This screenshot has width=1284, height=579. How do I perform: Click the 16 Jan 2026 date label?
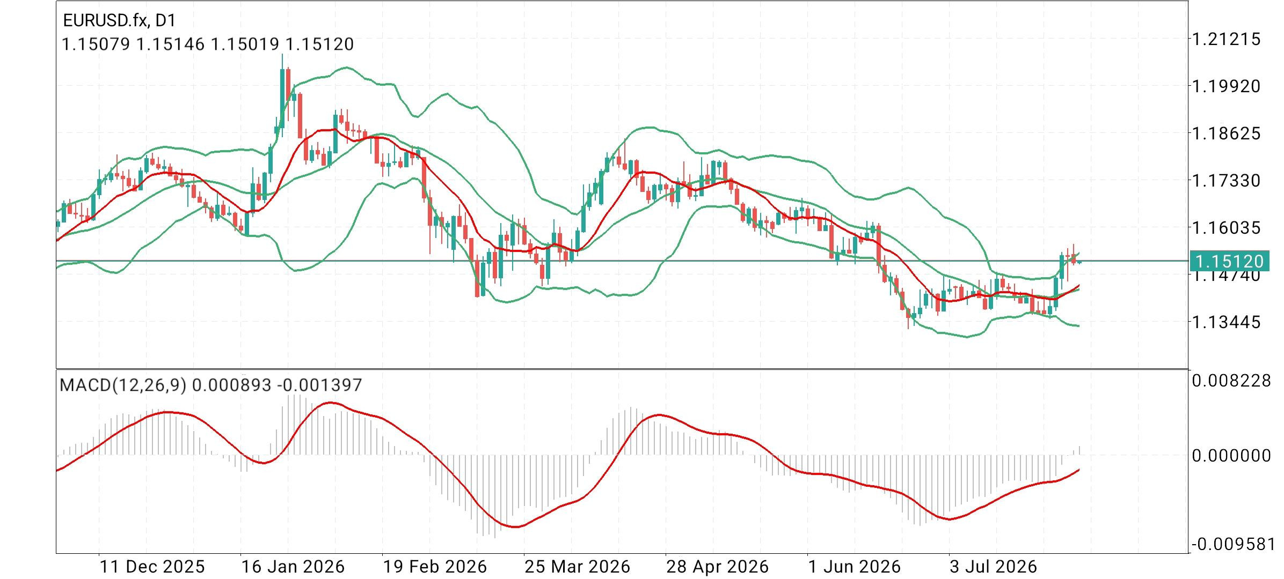tap(293, 567)
